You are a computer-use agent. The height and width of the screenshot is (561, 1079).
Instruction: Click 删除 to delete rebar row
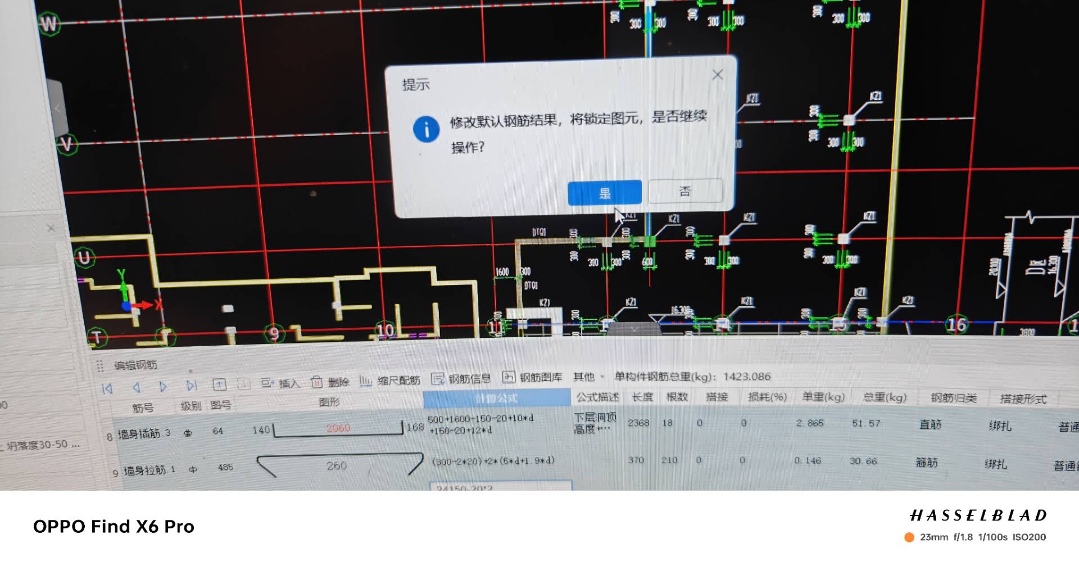(330, 382)
